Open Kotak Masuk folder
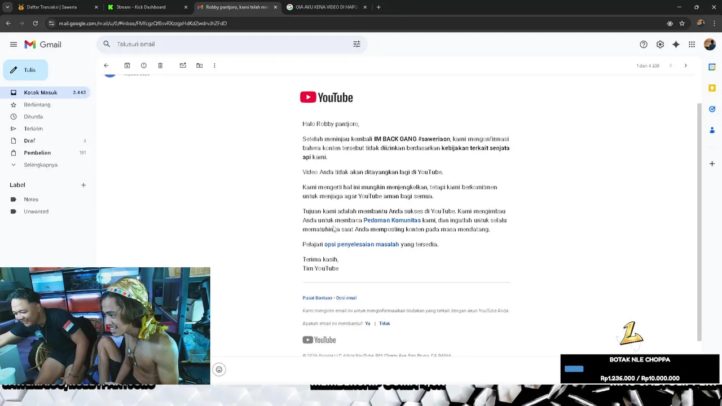The width and height of the screenshot is (722, 406). [x=45, y=92]
